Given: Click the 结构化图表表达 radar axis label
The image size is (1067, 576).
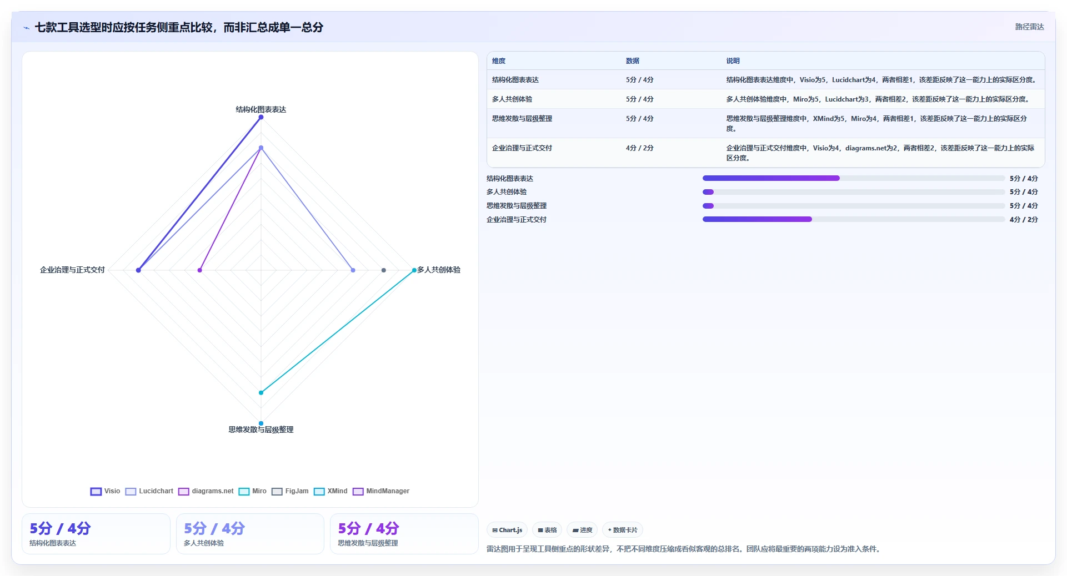Looking at the screenshot, I should (x=261, y=109).
